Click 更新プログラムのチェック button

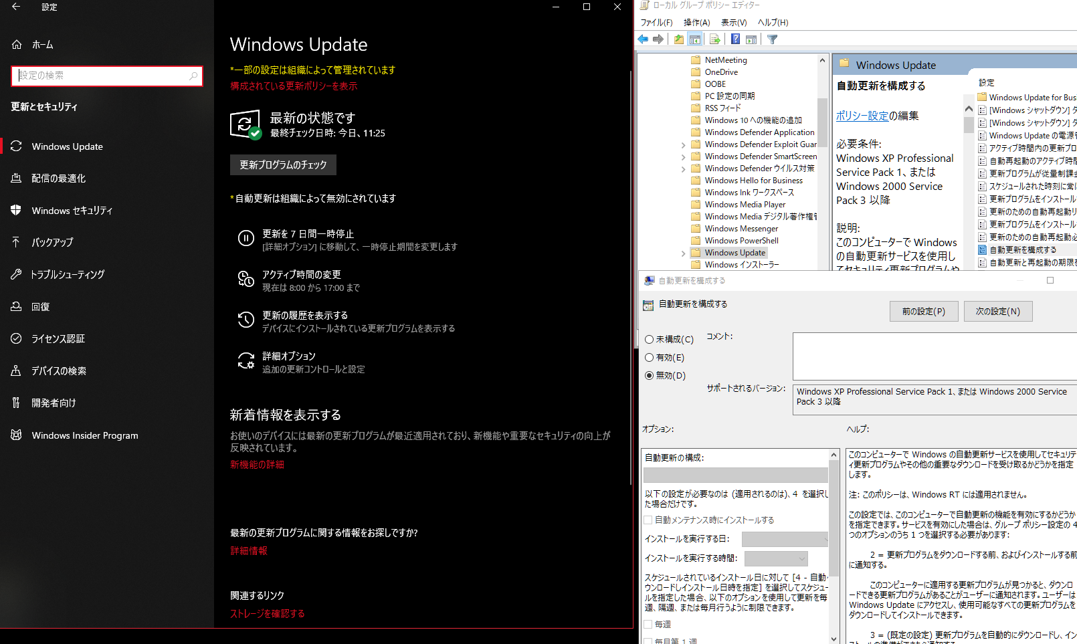pyautogui.click(x=283, y=165)
